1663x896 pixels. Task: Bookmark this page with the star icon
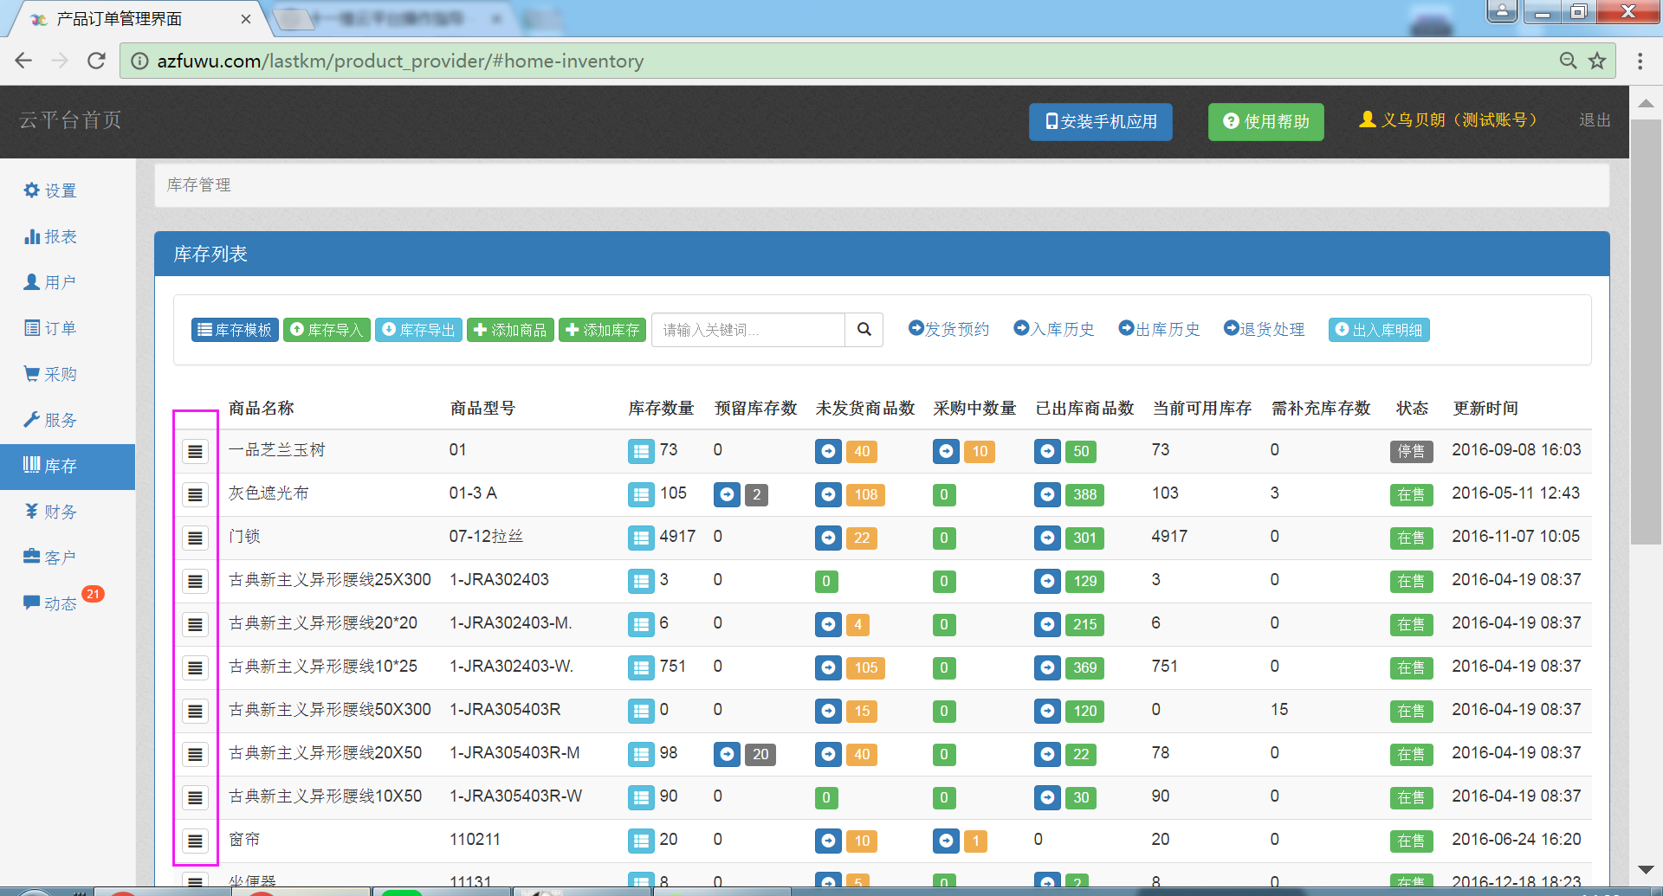coord(1597,61)
